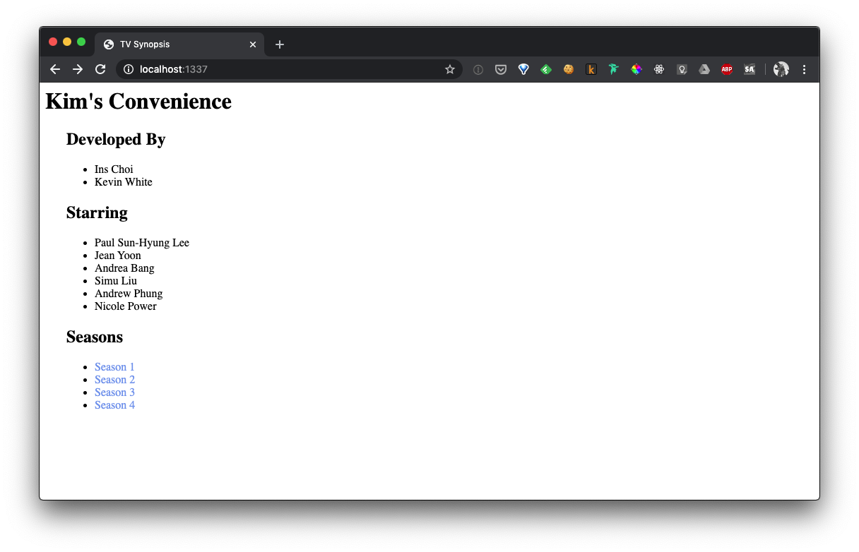Click the name Paul Sun-Hyung Lee

(x=142, y=243)
